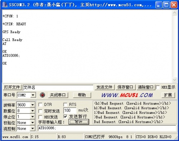The image size is (179, 141).
Task: Click the 保存窗口 (save window) button
Action: (125, 87)
